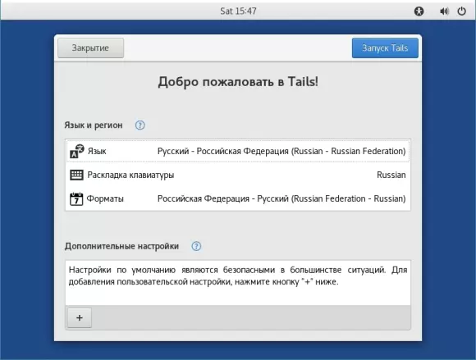Viewport: 476px width, 360px height.
Task: Click the Язык и регион section title
Action: click(94, 125)
